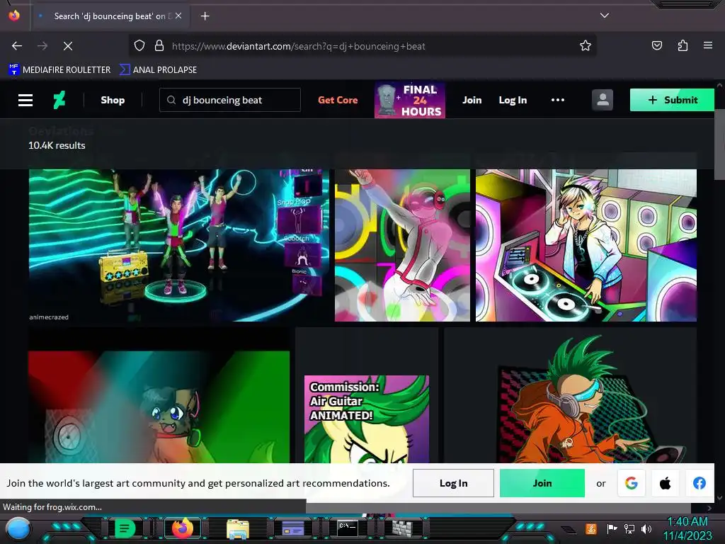This screenshot has width=725, height=544.
Task: Click the browser back arrow
Action: click(17, 46)
